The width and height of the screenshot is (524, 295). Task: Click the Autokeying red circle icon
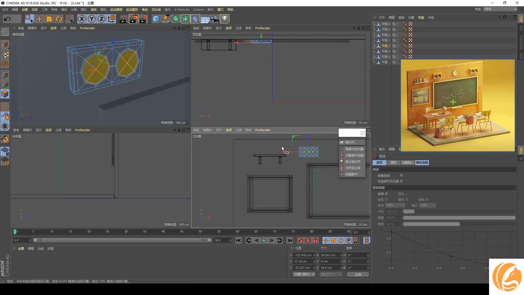coord(308,240)
